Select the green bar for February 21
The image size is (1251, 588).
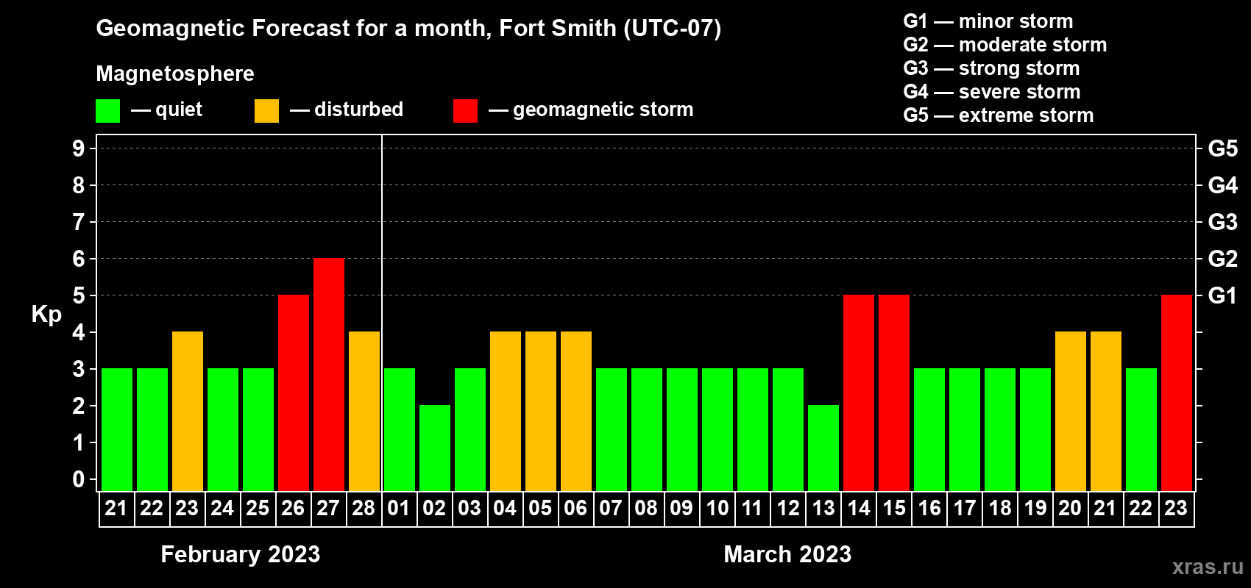click(x=117, y=430)
